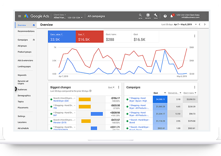Open the Reports icon
Viewport: 221px width, 156px height.
pyautogui.click(x=148, y=16)
